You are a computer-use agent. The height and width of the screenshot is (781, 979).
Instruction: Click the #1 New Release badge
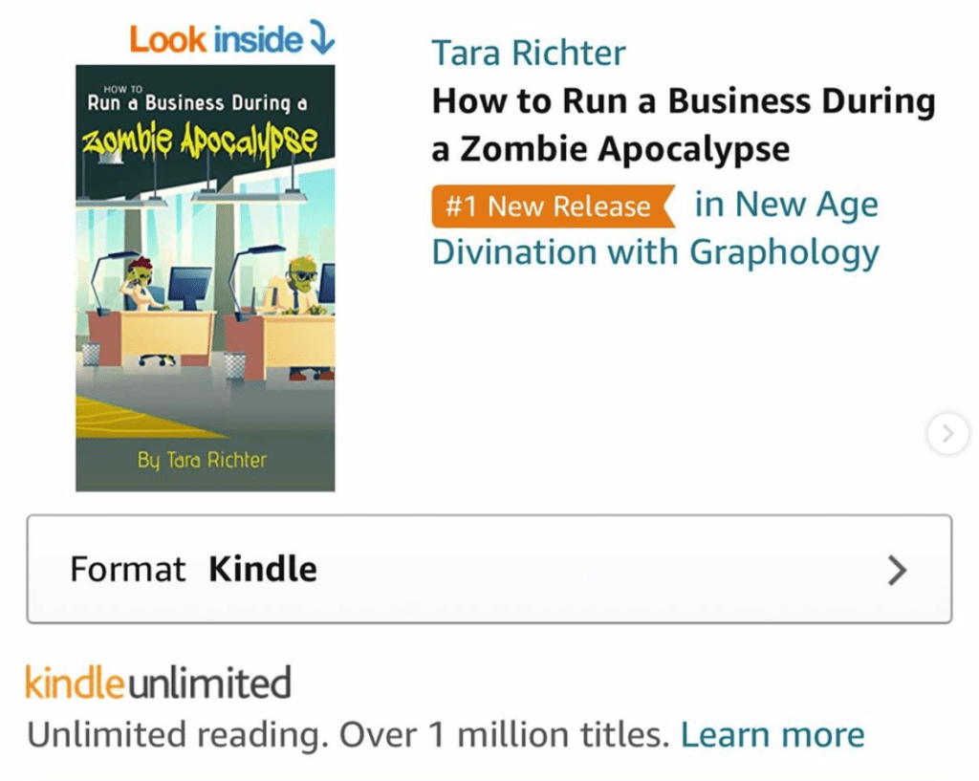click(554, 206)
